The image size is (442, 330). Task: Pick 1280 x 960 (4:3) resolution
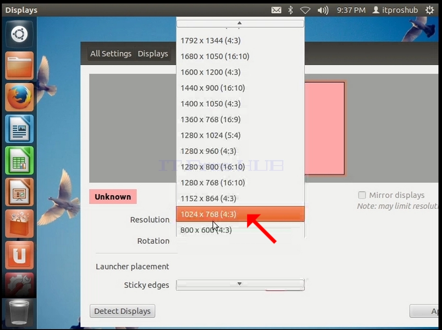pyautogui.click(x=240, y=151)
